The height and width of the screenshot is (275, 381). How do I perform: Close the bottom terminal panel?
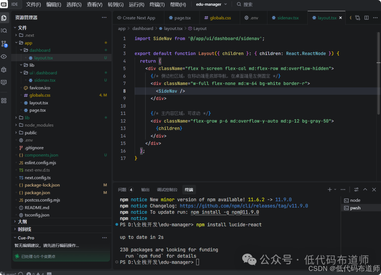pyautogui.click(x=374, y=190)
